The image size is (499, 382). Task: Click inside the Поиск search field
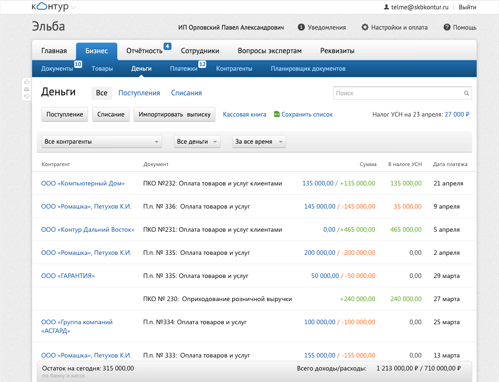(402, 93)
